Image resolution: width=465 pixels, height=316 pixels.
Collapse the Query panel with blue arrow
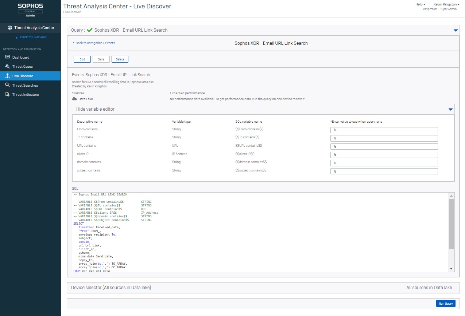pos(456,31)
